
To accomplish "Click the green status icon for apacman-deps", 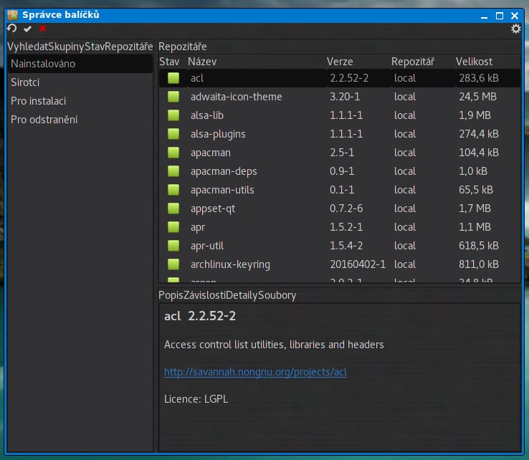I will point(173,171).
